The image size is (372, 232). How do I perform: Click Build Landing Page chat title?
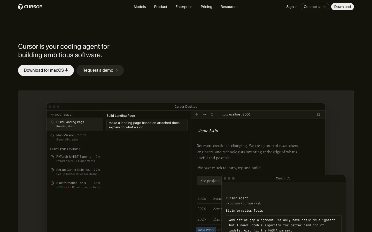[x=121, y=116]
